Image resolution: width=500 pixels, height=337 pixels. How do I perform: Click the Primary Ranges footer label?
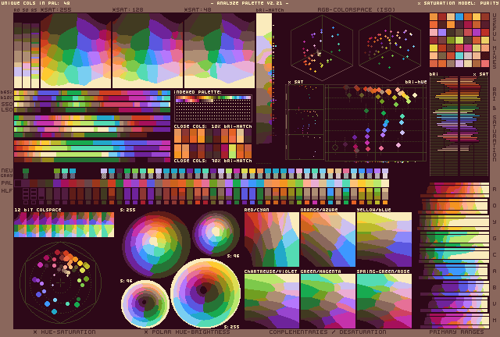pos(459,332)
